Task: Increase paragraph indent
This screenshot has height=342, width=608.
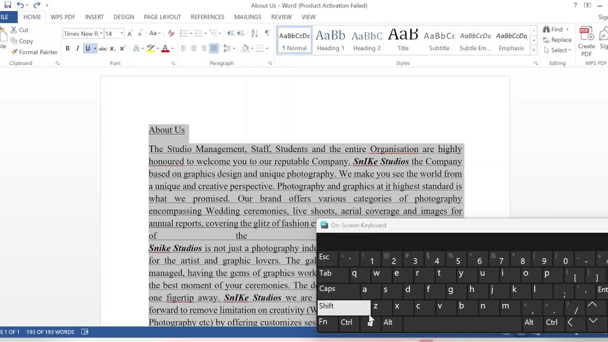Action: 241,34
